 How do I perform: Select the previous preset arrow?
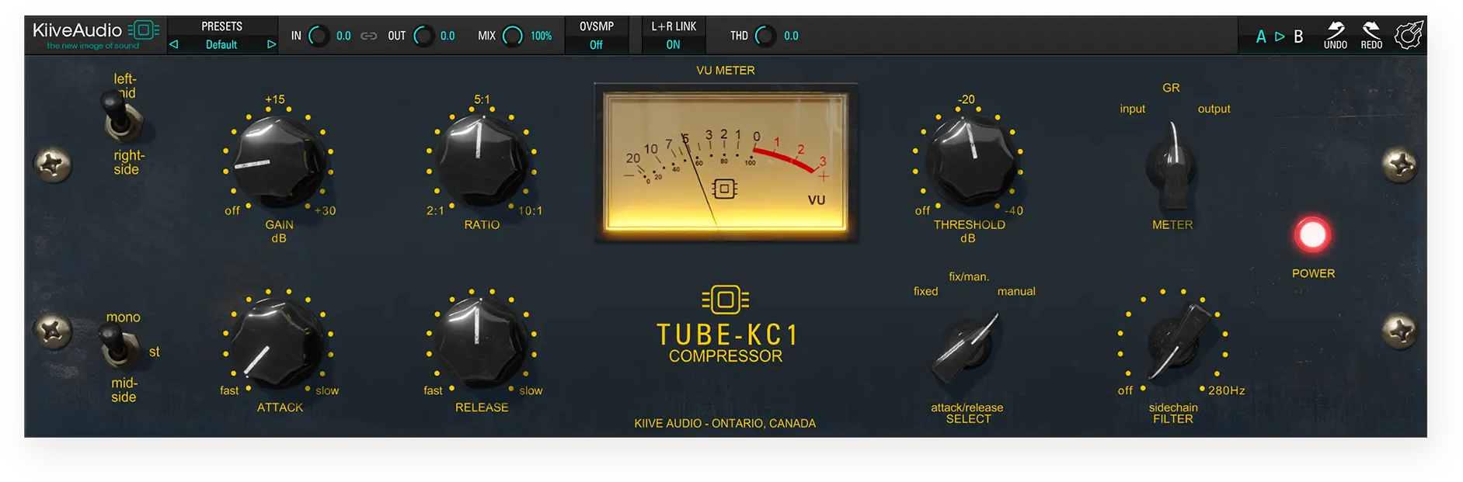tap(174, 44)
